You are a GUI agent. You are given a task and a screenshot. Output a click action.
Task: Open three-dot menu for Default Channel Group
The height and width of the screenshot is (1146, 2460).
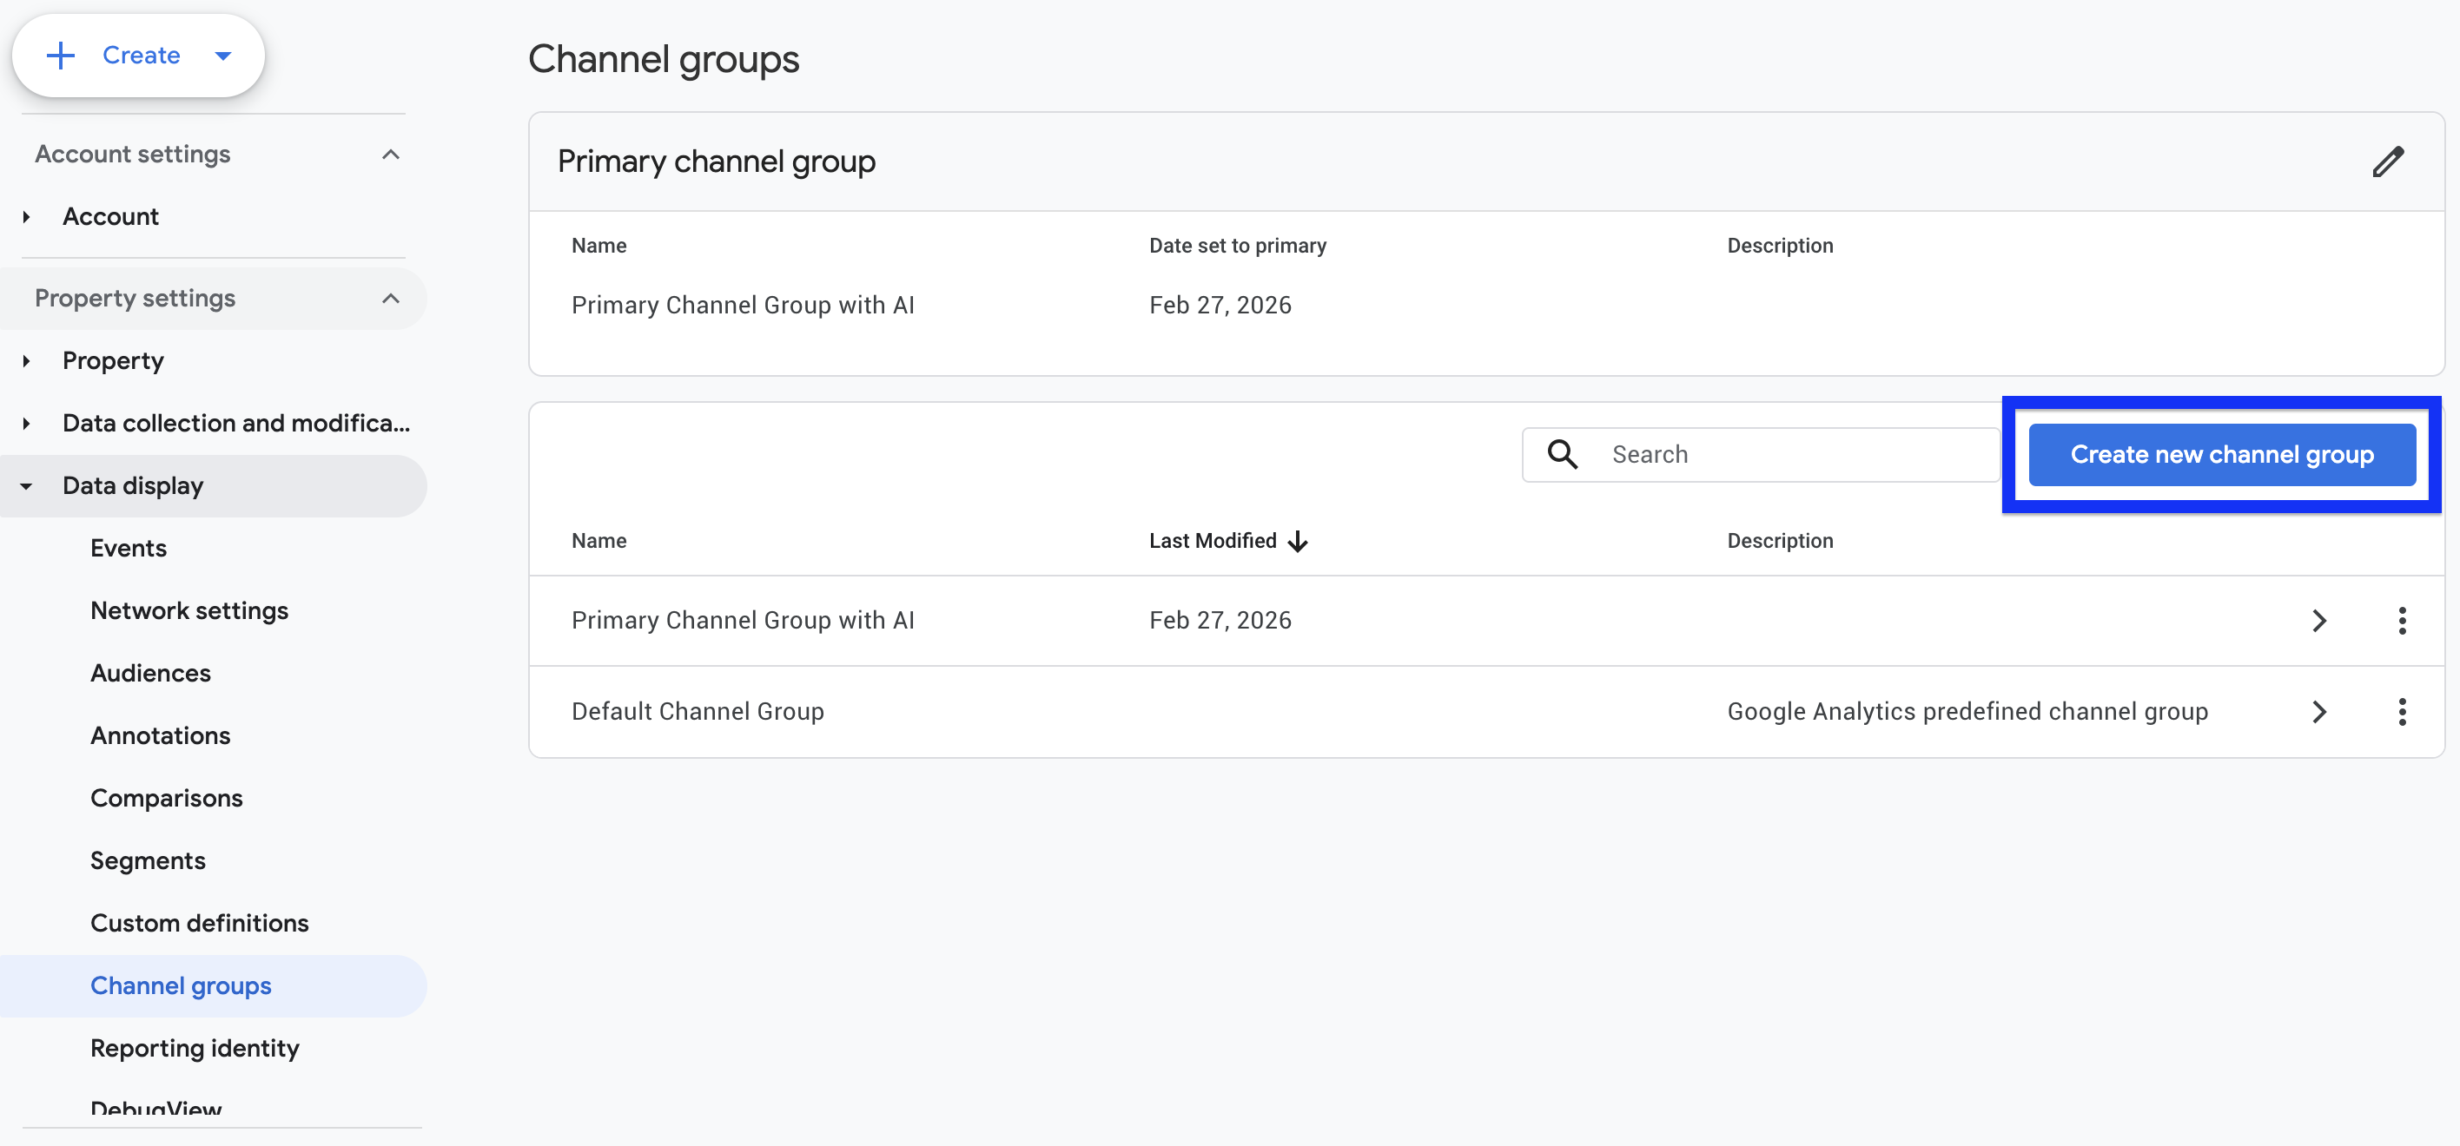[x=2402, y=712]
